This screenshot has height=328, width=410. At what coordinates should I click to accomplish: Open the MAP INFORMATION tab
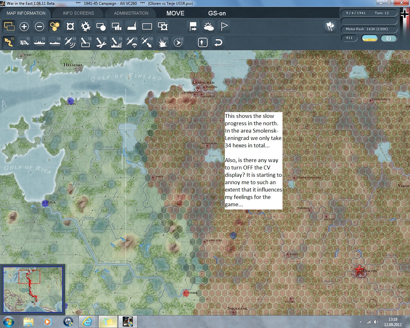point(26,13)
